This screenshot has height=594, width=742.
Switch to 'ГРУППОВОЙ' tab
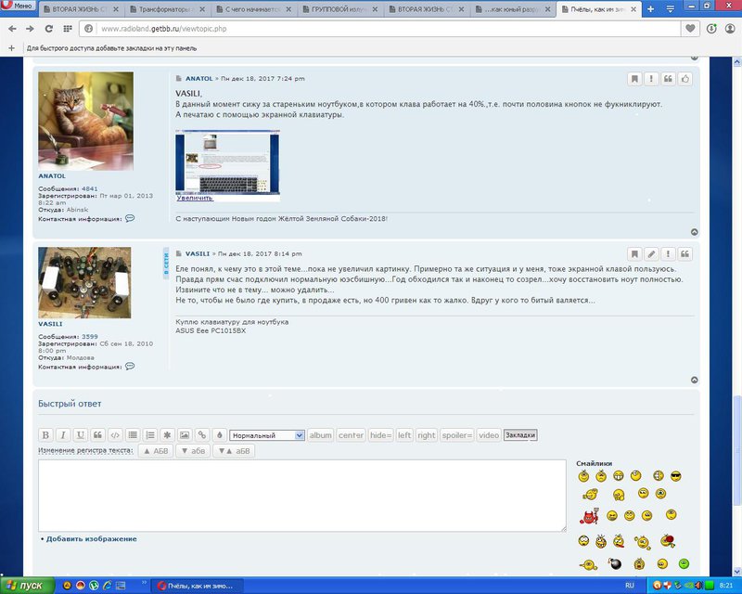coord(340,9)
